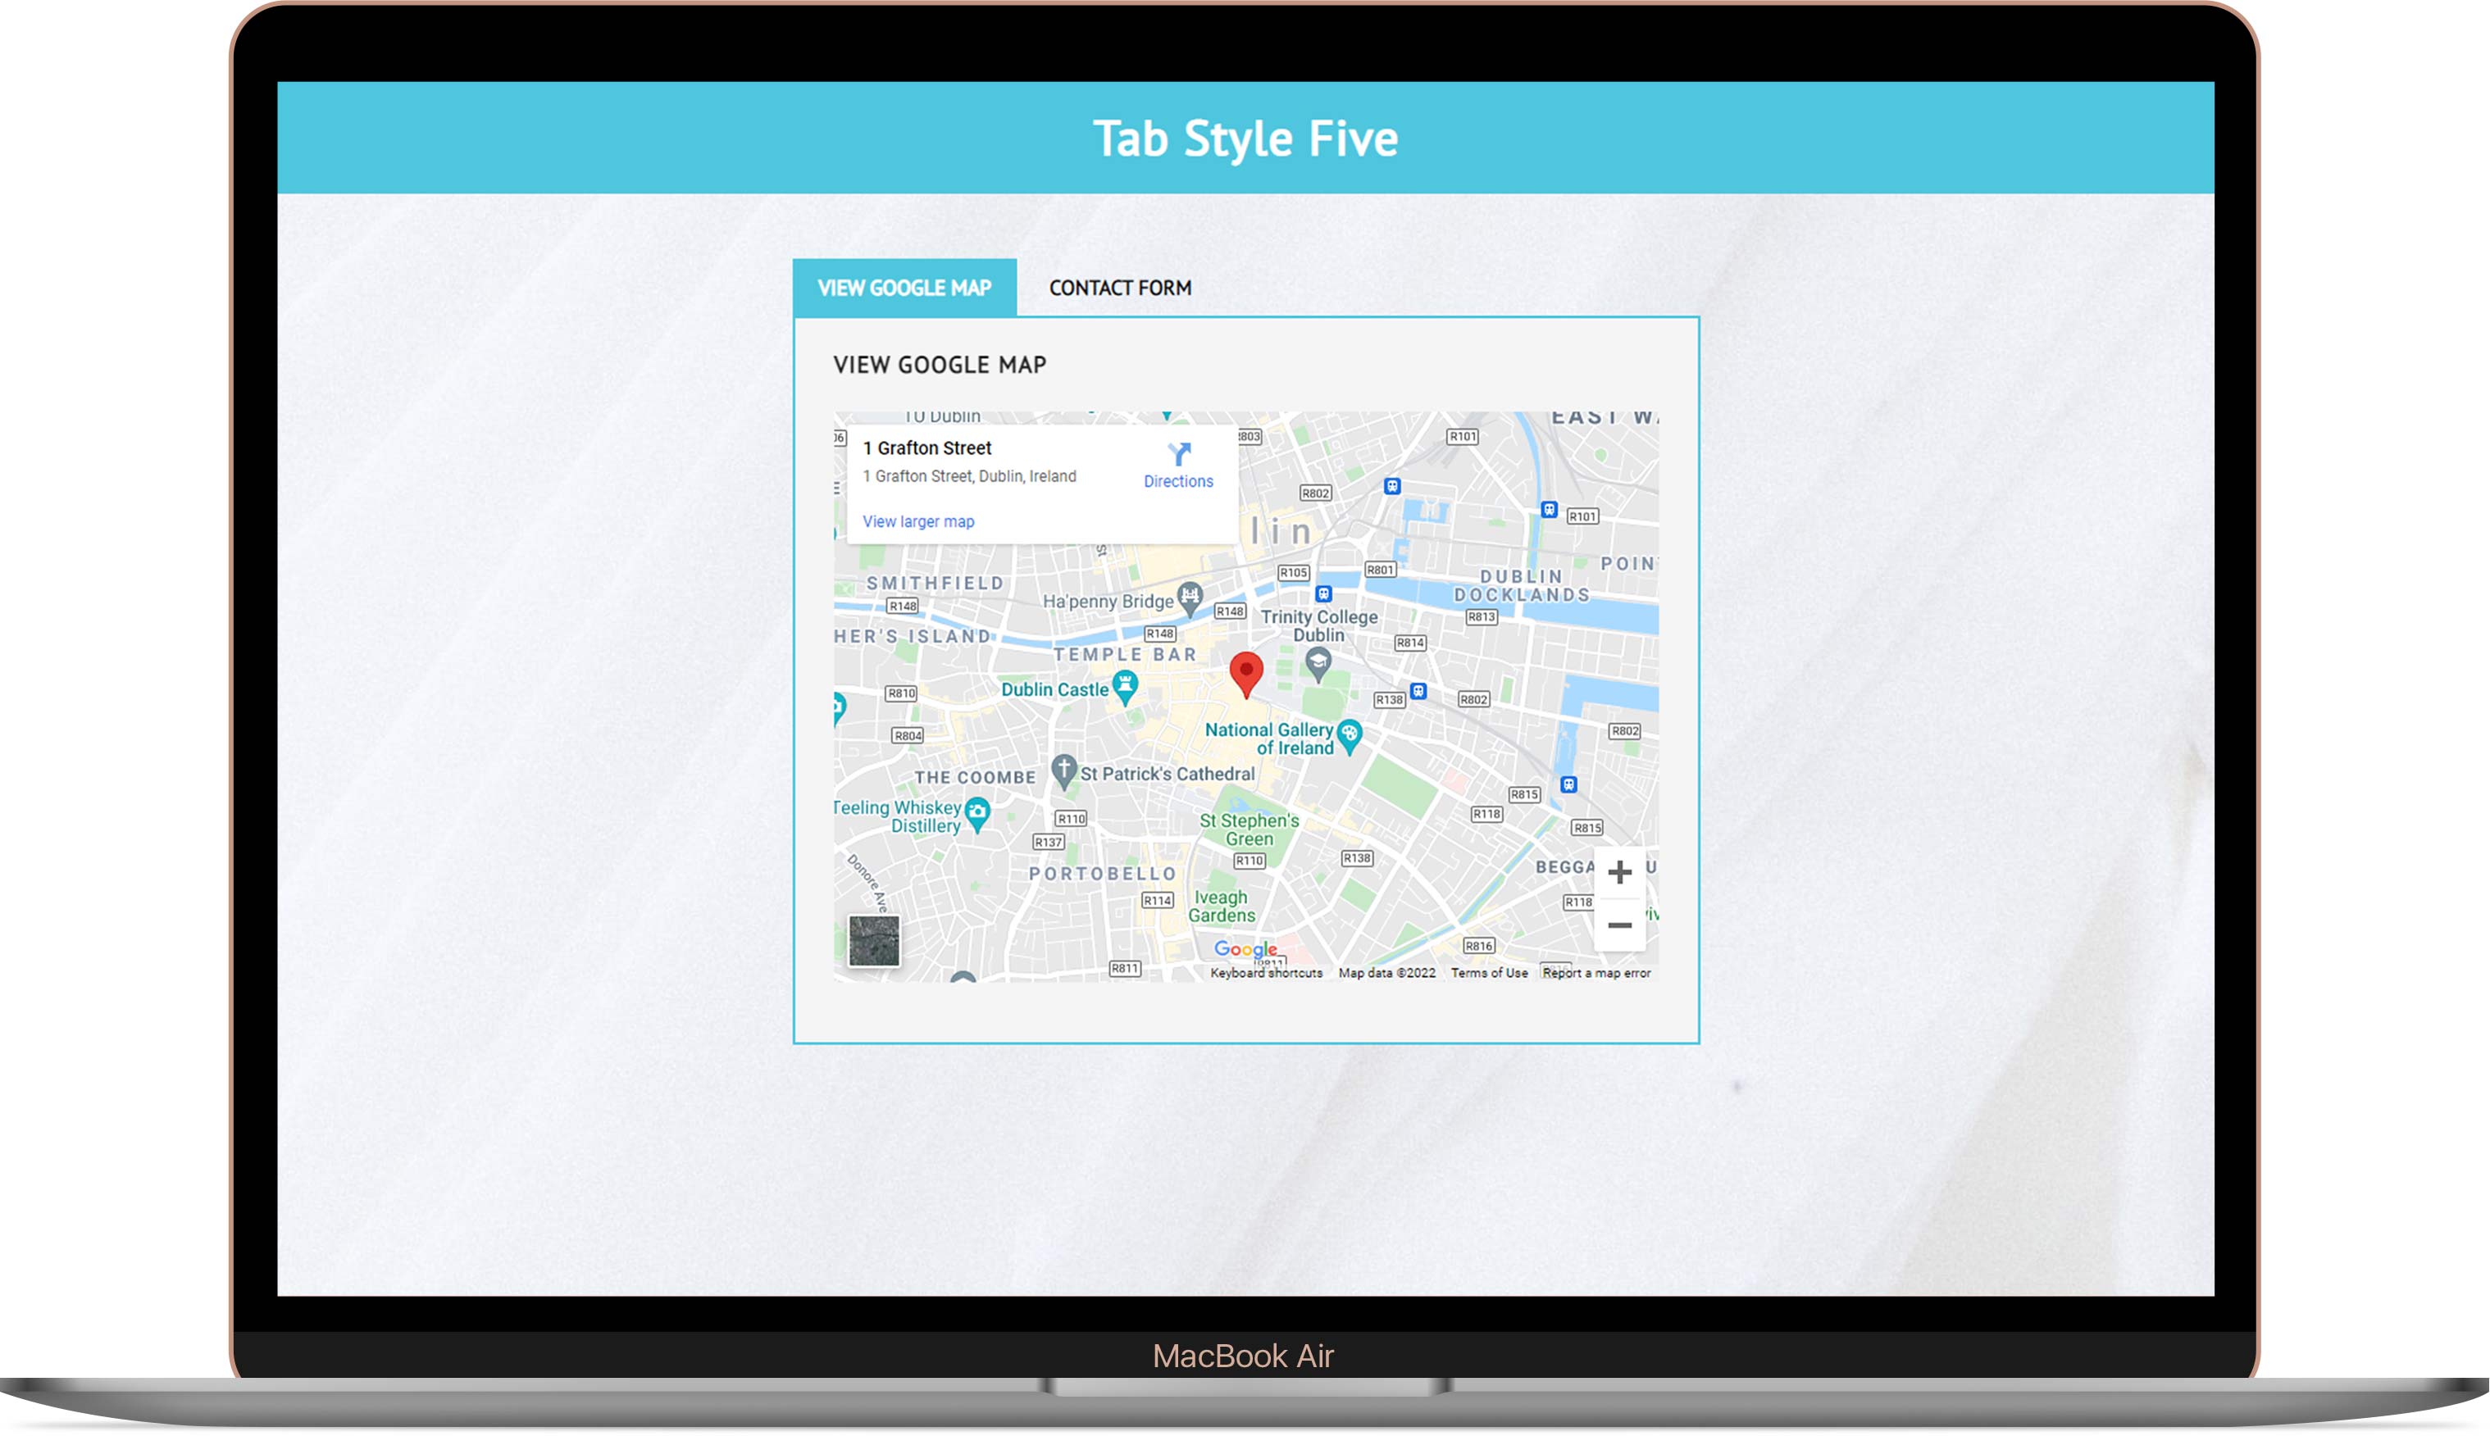This screenshot has width=2490, height=1436.
Task: Click the National Gallery of Ireland palette icon
Action: click(1350, 734)
